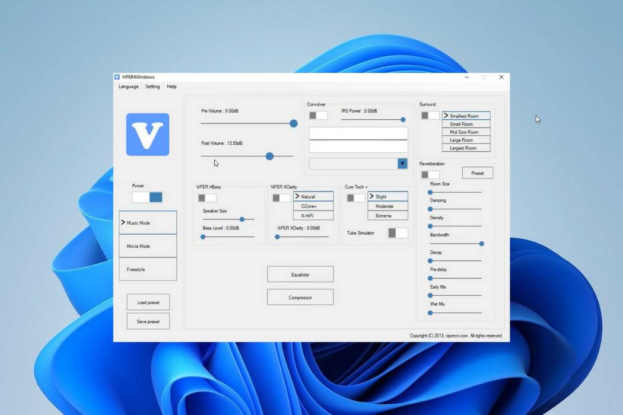Open the Equalizer
Image resolution: width=623 pixels, height=415 pixels.
coord(300,274)
